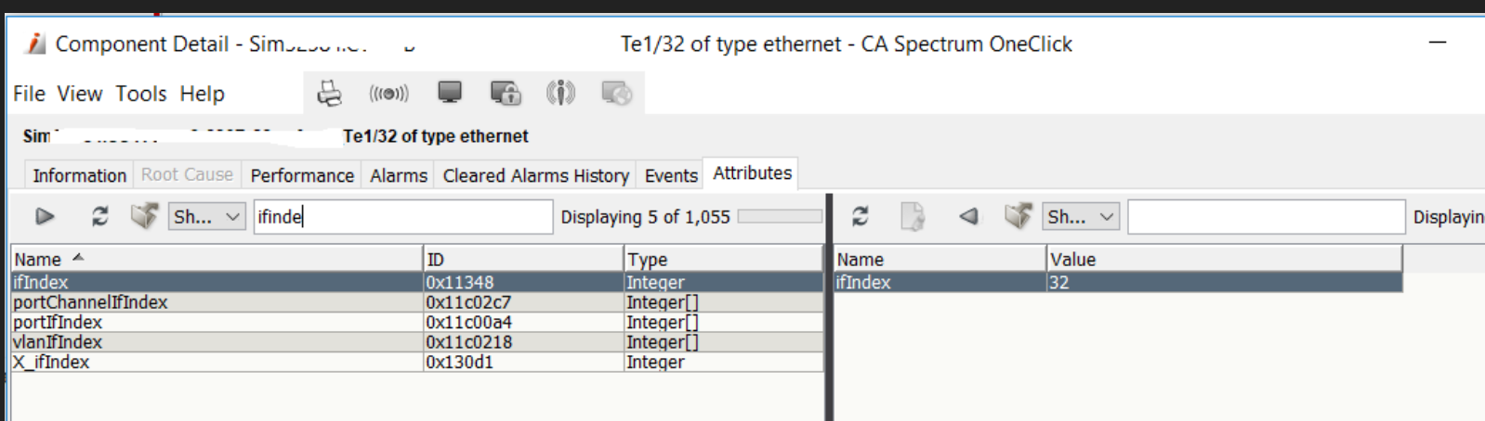This screenshot has height=421, width=1485.
Task: Click the empty filter field in right pane
Action: [x=1266, y=217]
